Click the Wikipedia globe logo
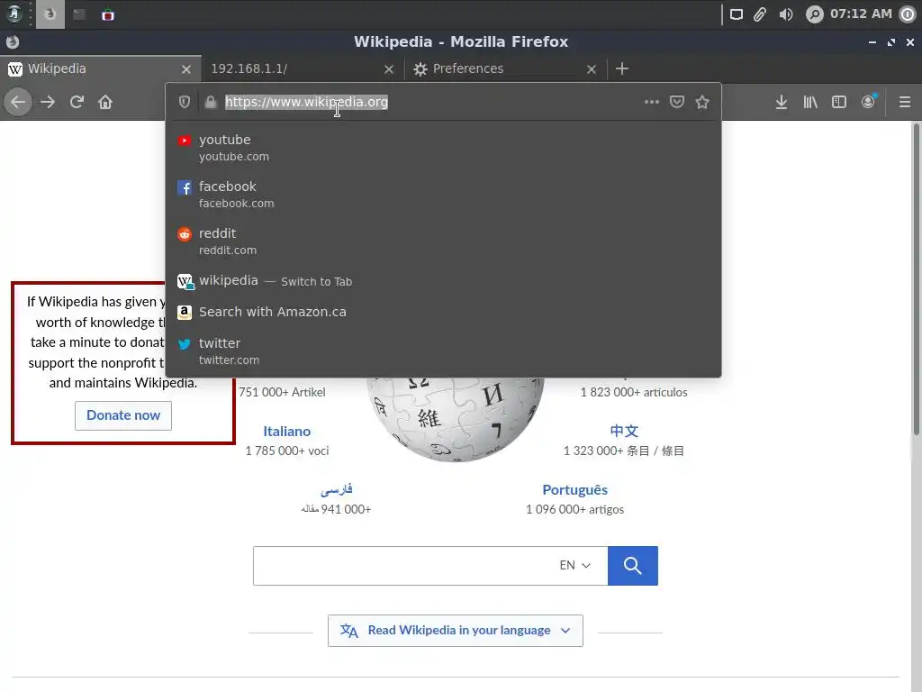The height and width of the screenshot is (692, 922). pos(455,419)
